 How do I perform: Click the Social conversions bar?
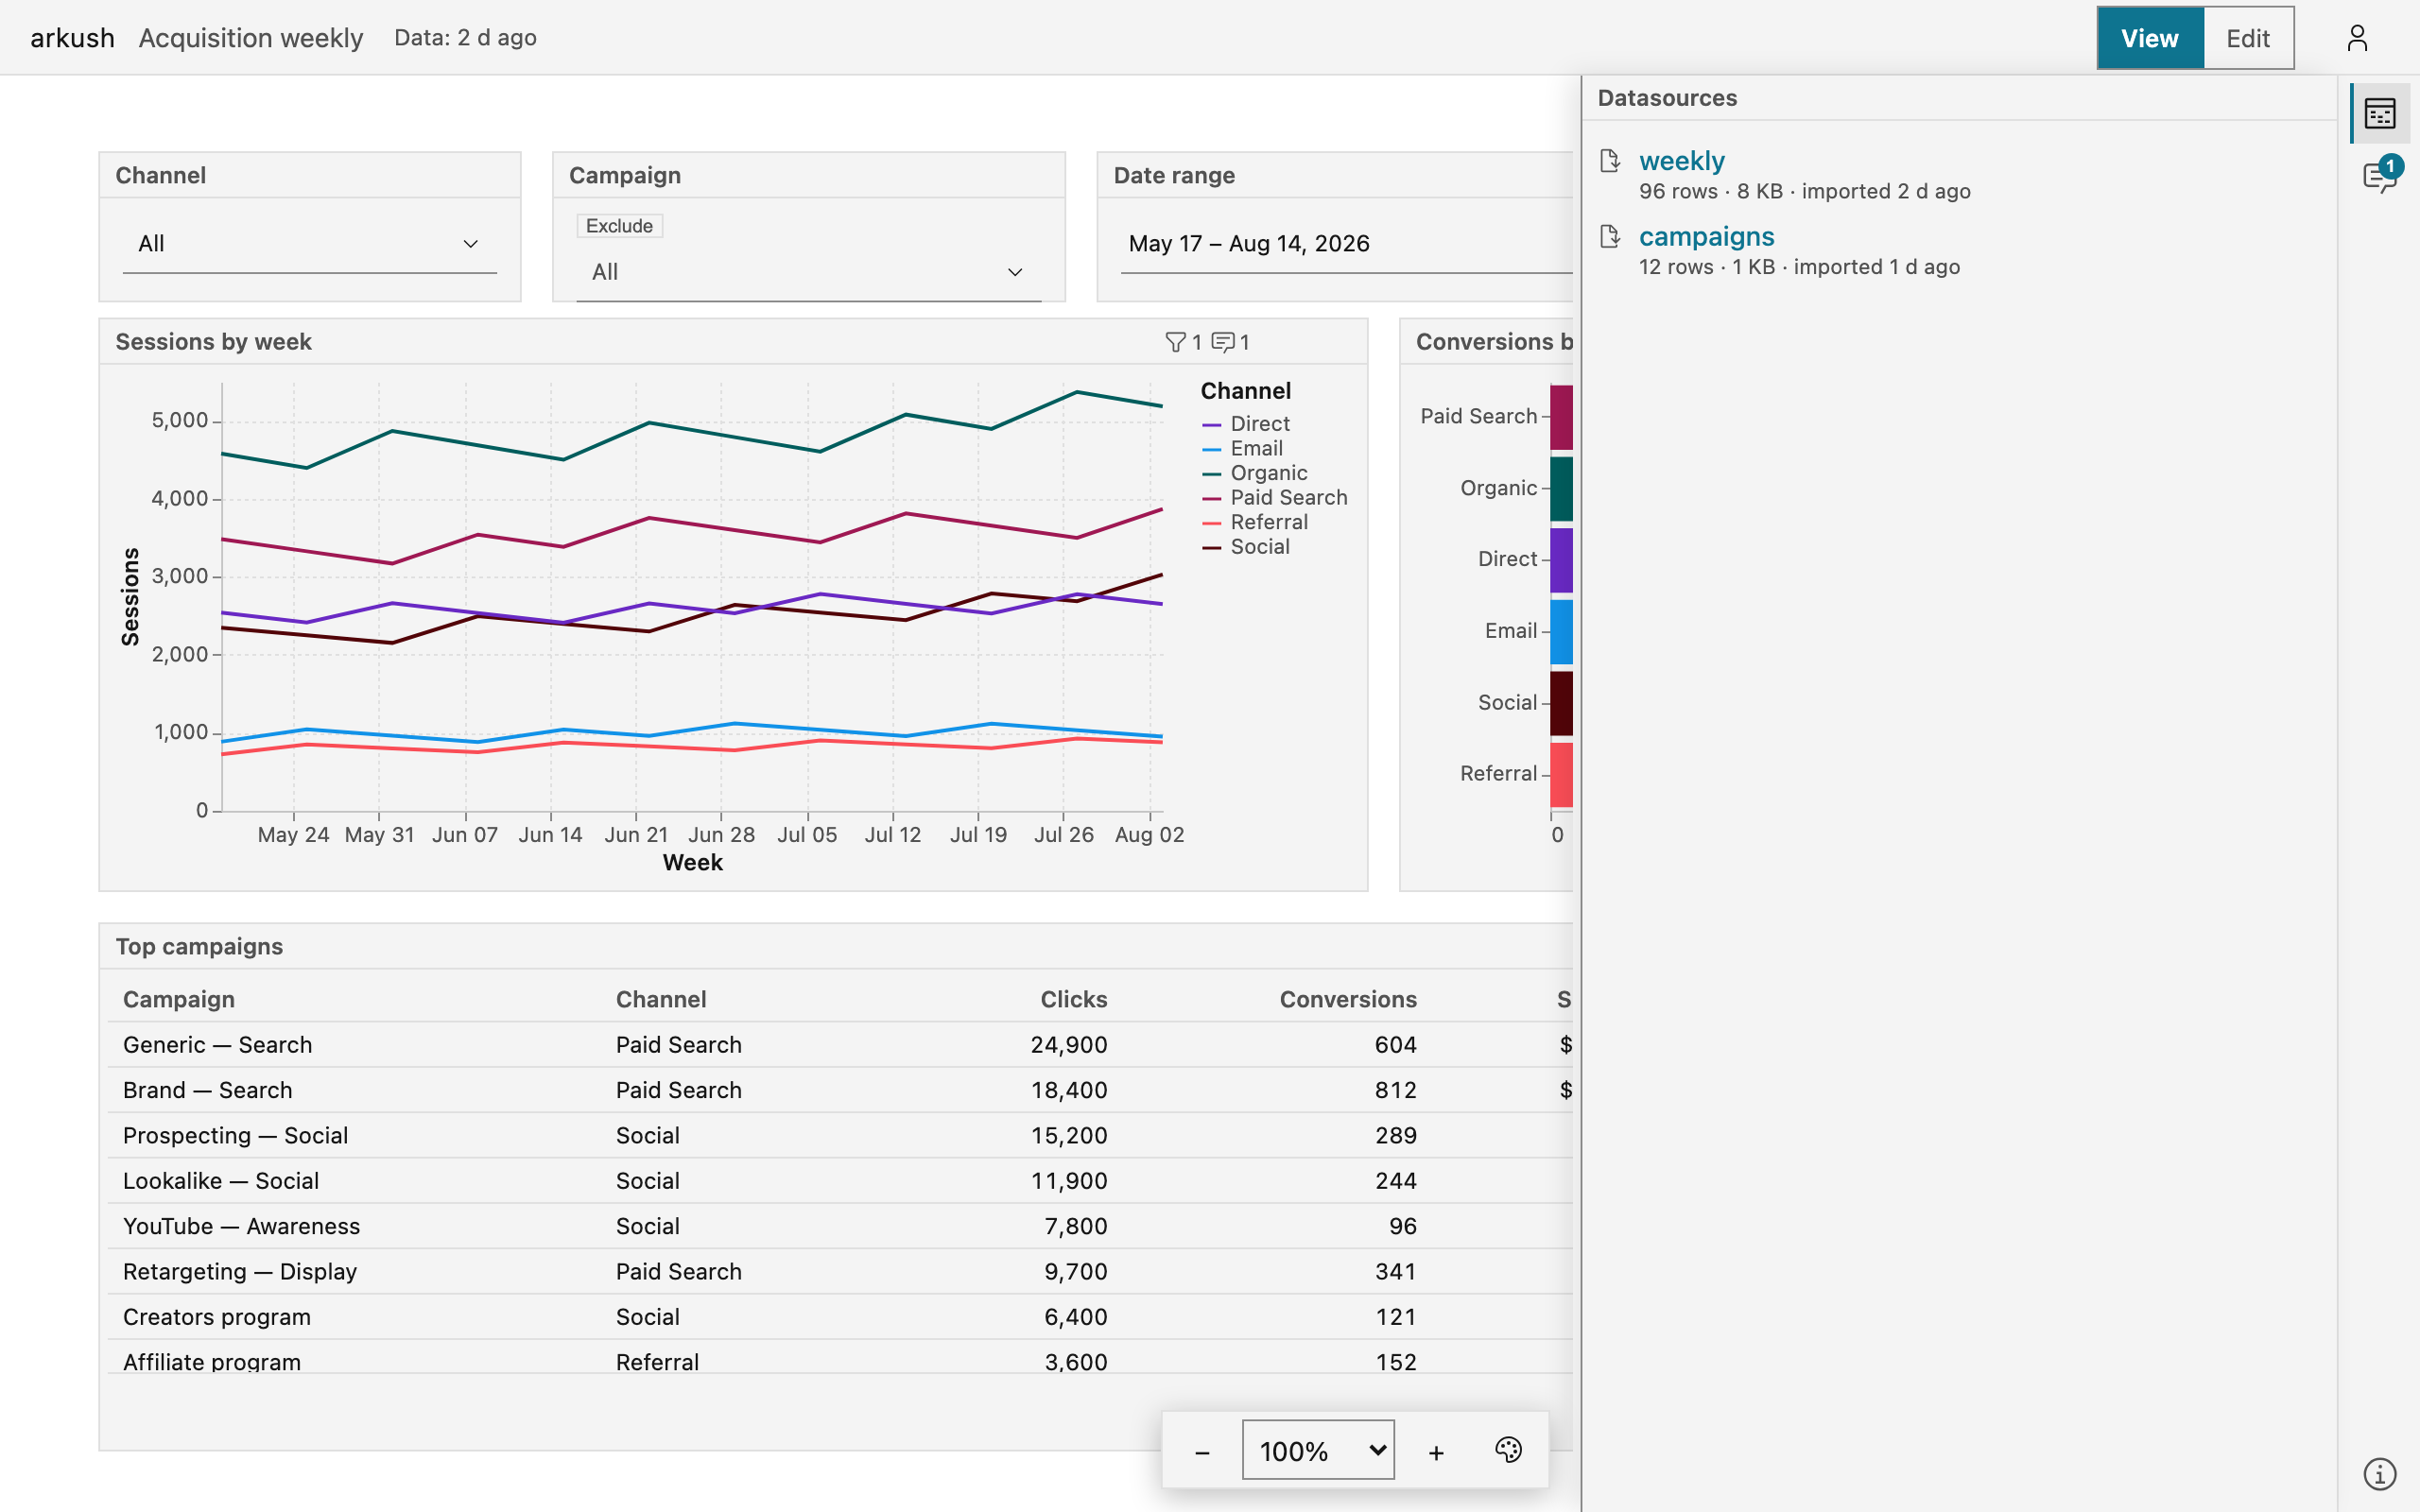1561,703
